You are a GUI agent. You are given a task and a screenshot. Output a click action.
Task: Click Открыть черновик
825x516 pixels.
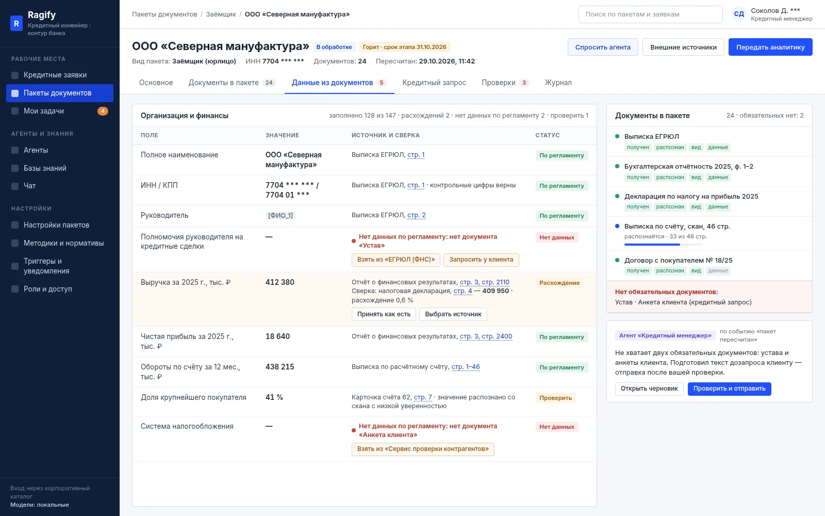pos(649,389)
